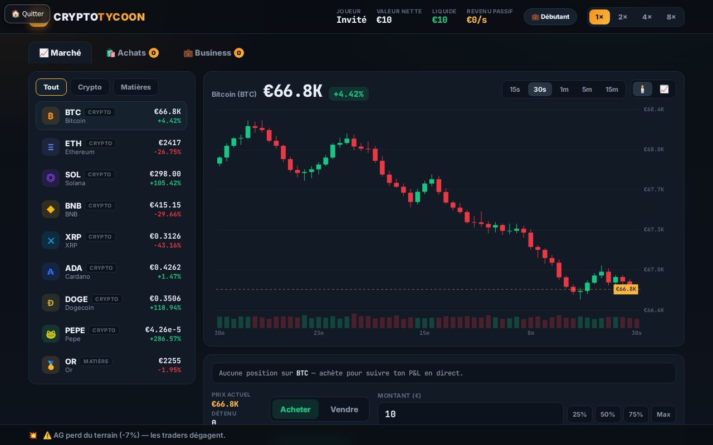Click the Business counter badge 0
Image resolution: width=713 pixels, height=445 pixels.
point(239,53)
